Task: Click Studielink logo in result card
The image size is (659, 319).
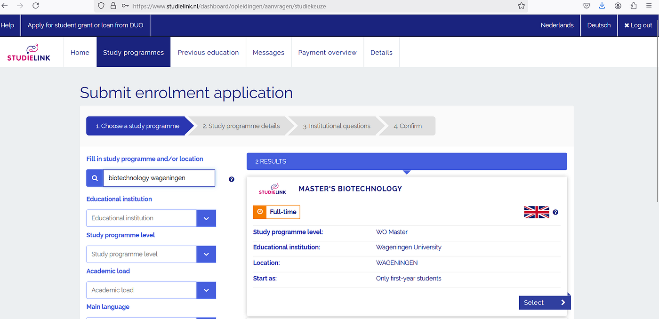Action: pos(273,189)
